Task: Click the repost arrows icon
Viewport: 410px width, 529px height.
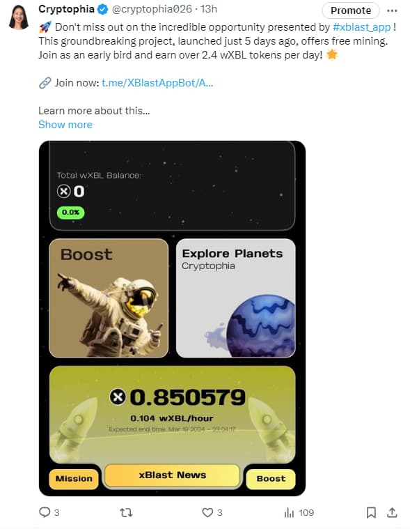Action: 126,512
